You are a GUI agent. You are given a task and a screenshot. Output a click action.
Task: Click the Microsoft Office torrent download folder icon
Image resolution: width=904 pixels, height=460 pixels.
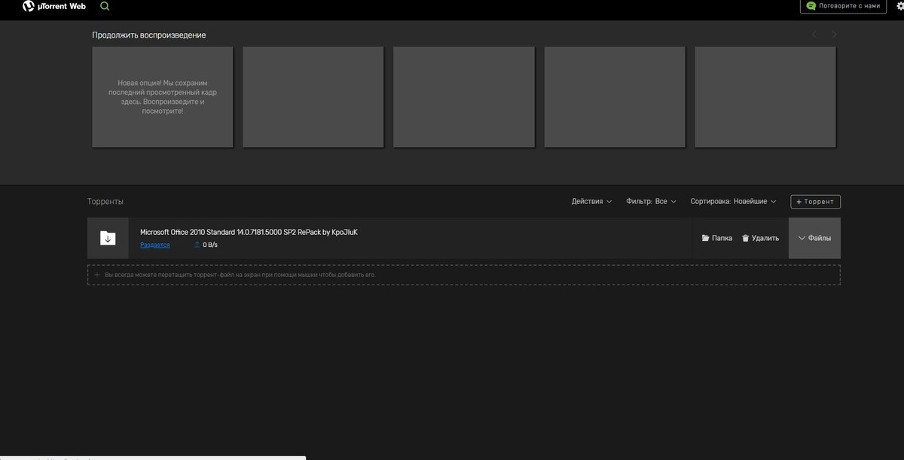(x=108, y=238)
